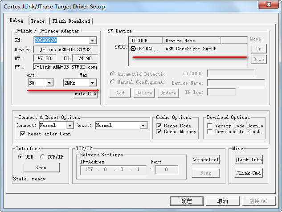
Task: Click the HW version V7.00 field
Action: [45, 58]
